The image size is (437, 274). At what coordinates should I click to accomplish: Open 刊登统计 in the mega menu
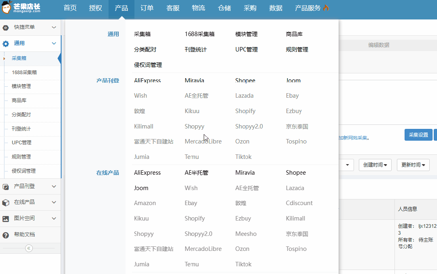[196, 49]
